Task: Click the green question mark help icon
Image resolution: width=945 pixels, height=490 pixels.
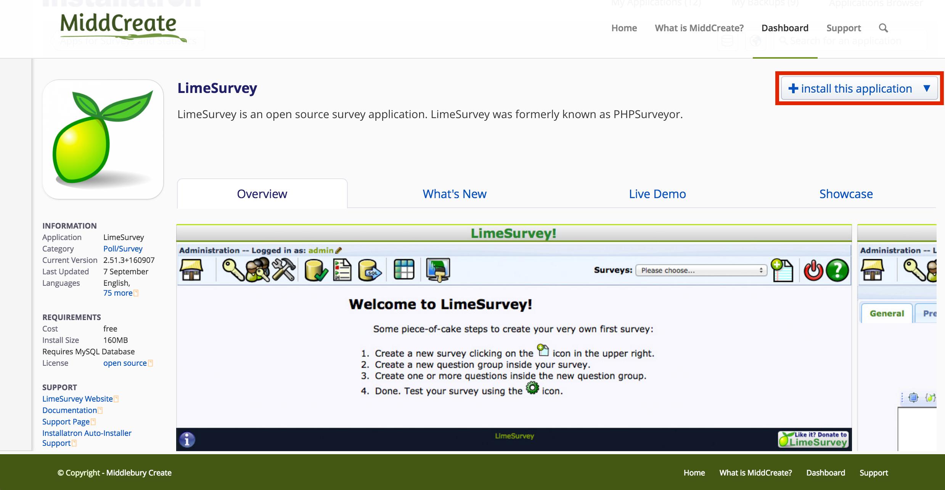Action: [837, 270]
